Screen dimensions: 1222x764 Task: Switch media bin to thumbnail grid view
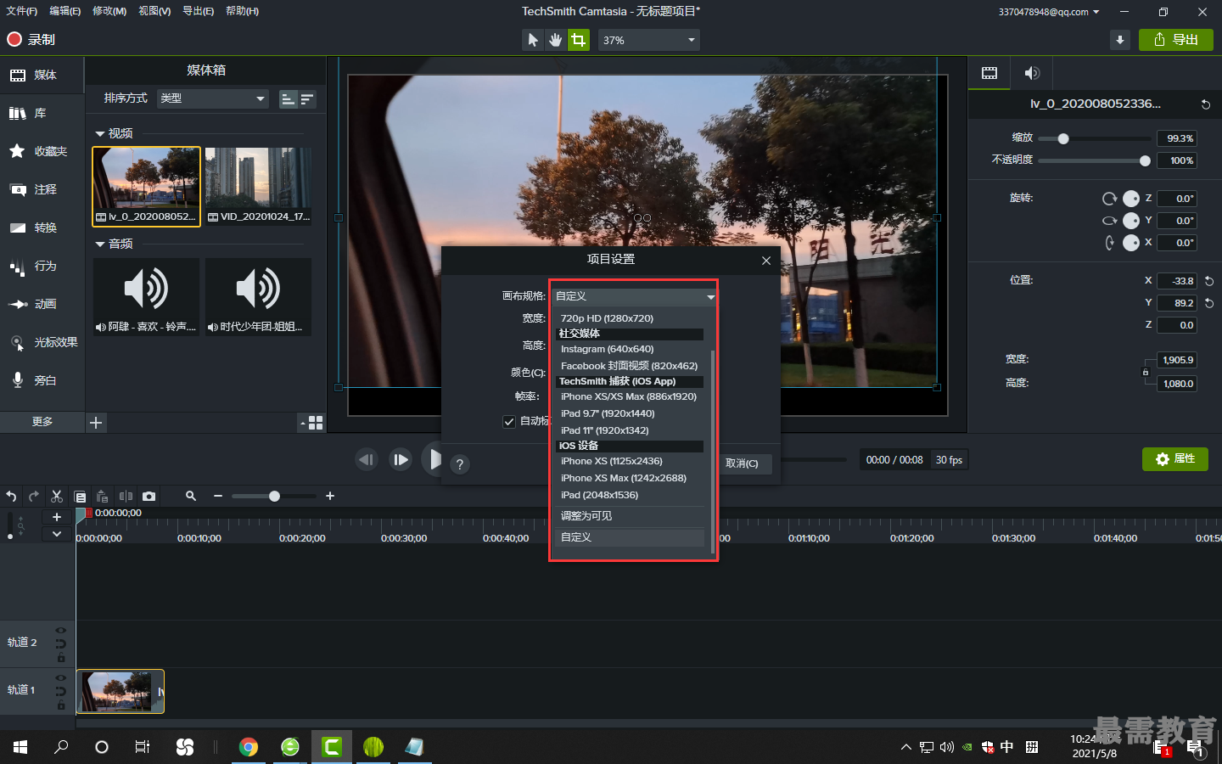[316, 423]
